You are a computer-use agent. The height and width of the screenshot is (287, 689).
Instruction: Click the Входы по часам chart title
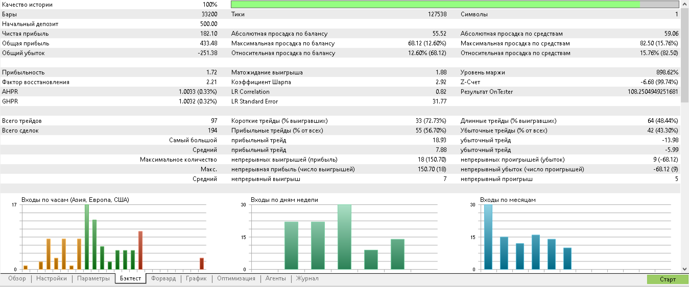coord(75,200)
